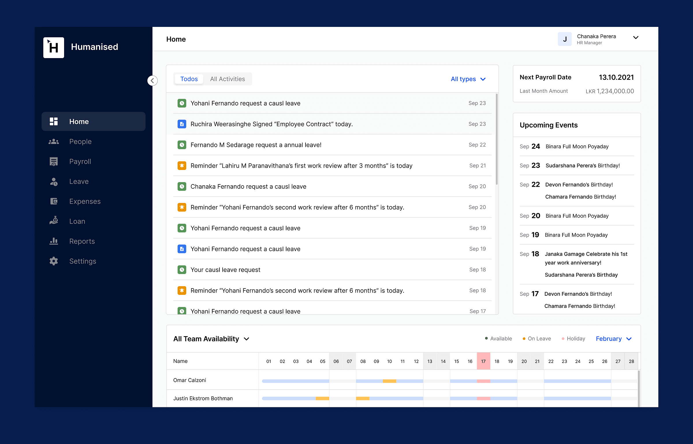Open the February month dropdown
The height and width of the screenshot is (444, 693).
[614, 339]
